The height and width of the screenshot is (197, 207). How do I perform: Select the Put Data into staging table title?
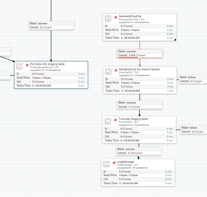click(x=47, y=64)
